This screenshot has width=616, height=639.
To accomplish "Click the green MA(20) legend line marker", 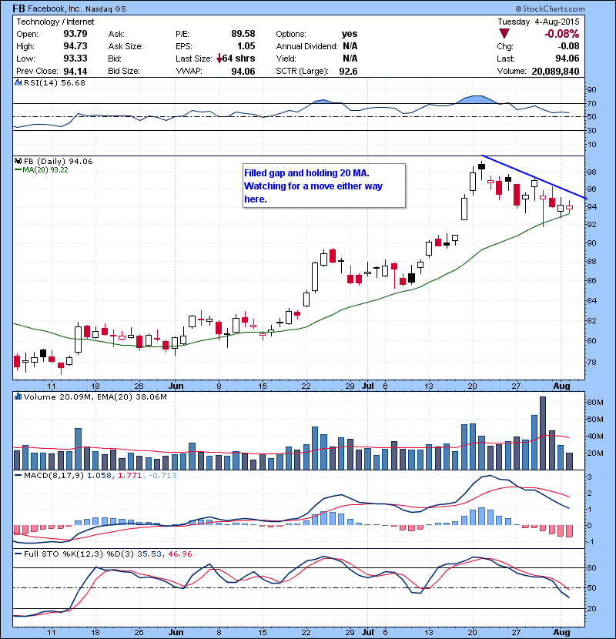I will [18, 169].
